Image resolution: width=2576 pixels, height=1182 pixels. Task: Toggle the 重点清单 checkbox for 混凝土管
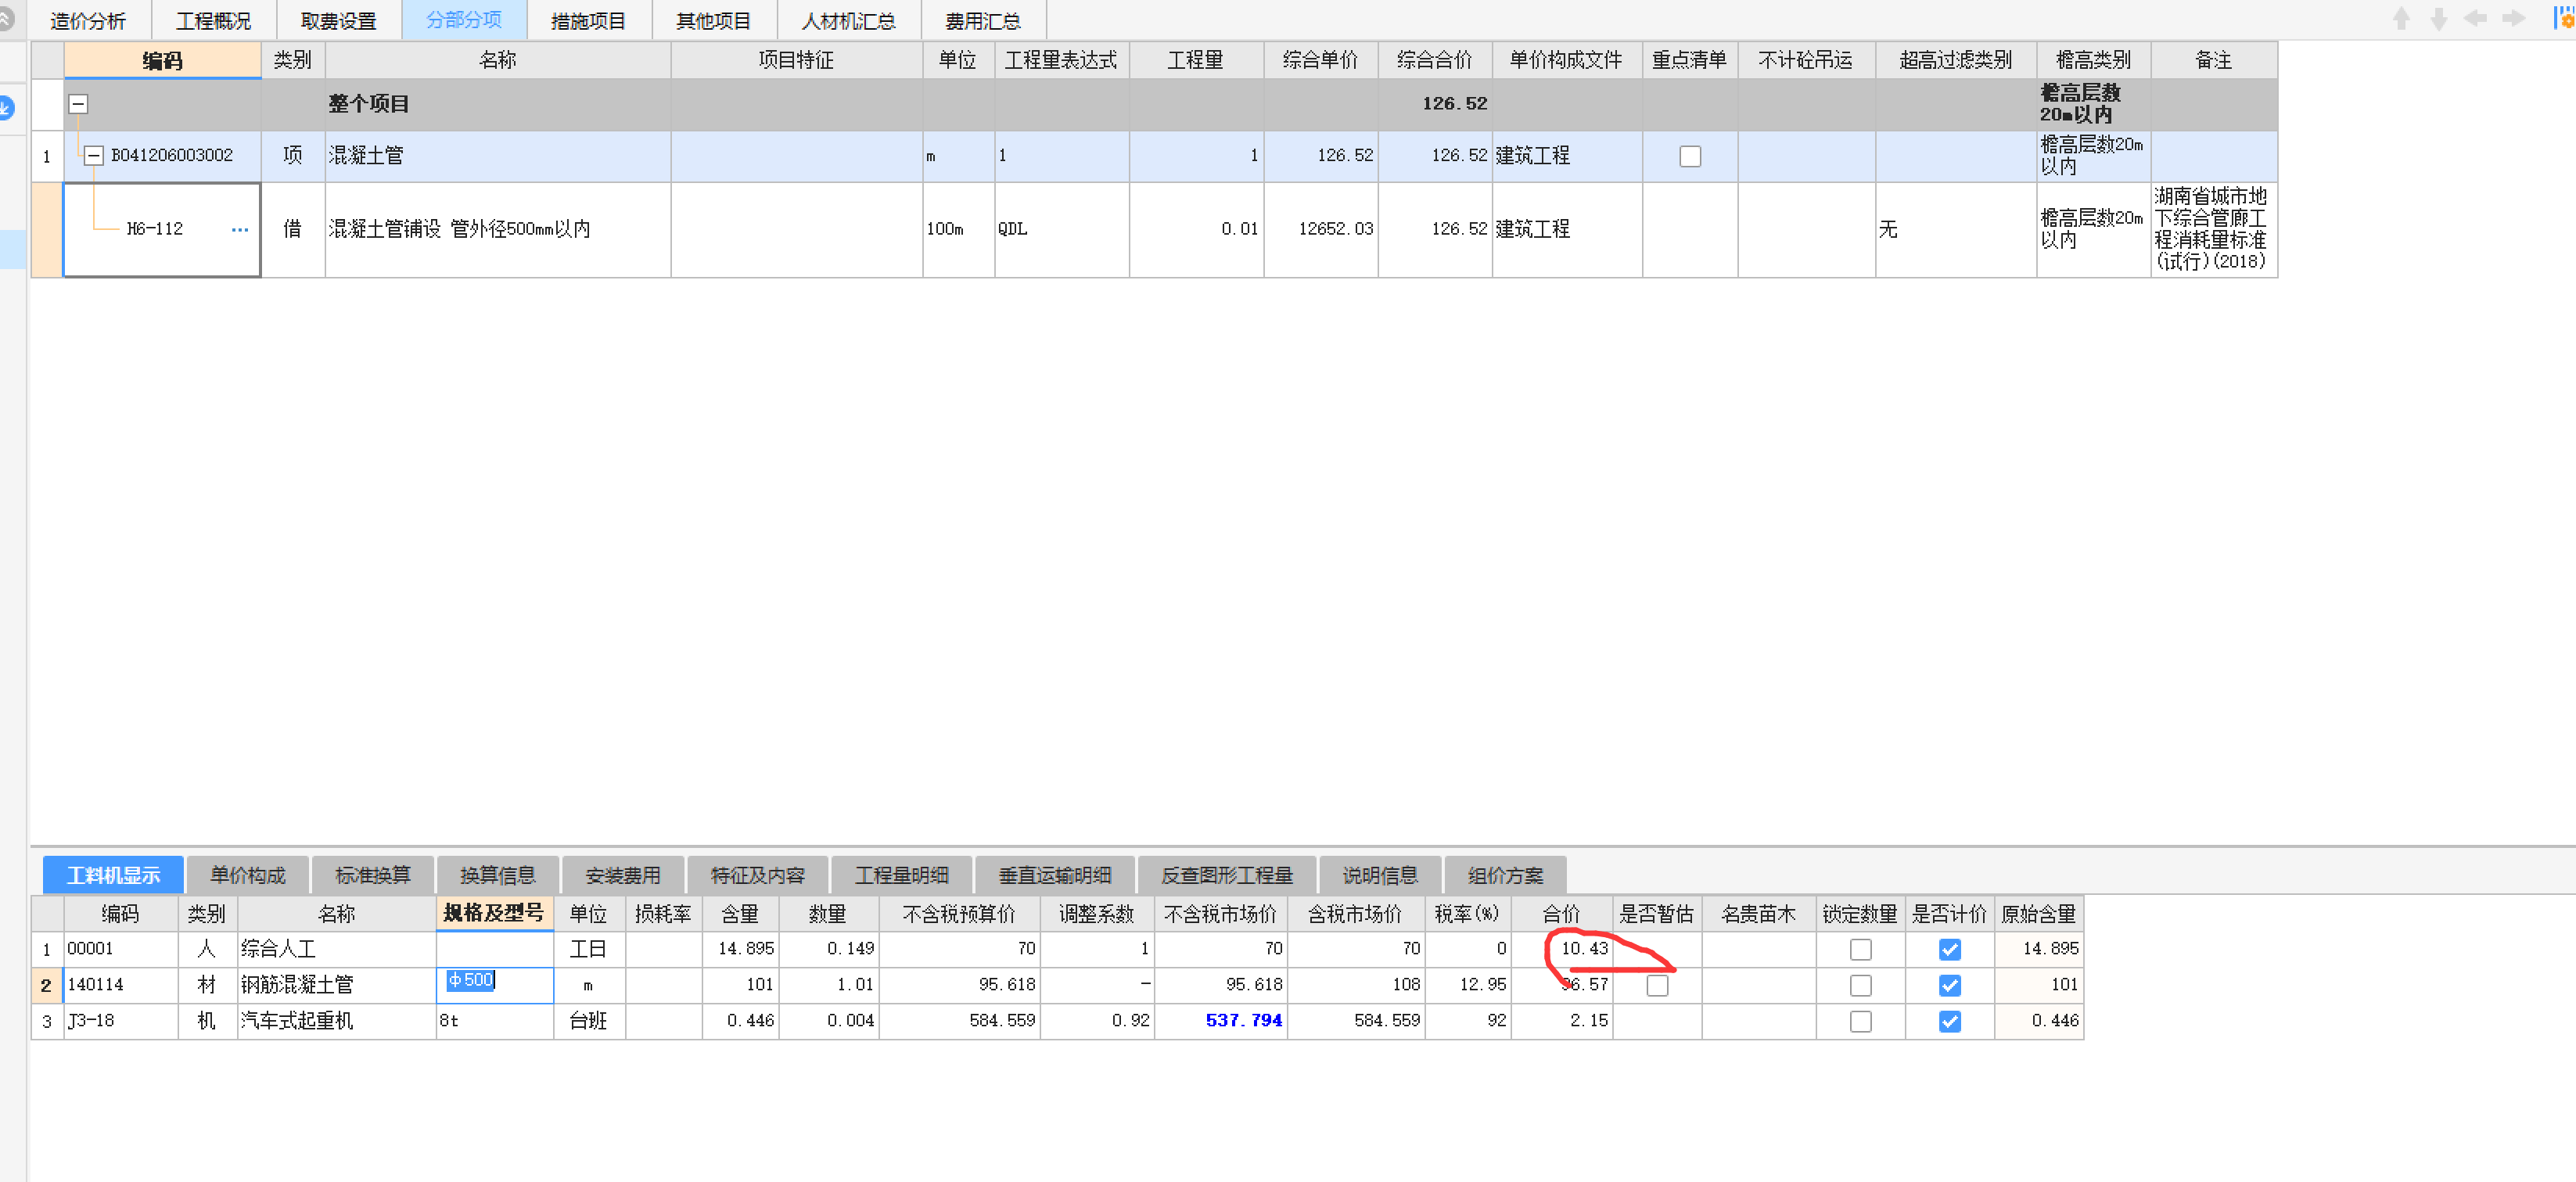pos(1690,156)
